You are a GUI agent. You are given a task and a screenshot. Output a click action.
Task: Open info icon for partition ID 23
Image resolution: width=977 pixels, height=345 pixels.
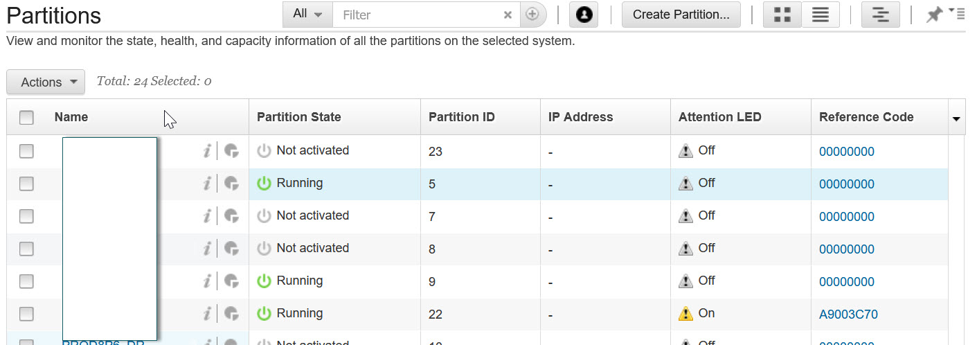(206, 151)
